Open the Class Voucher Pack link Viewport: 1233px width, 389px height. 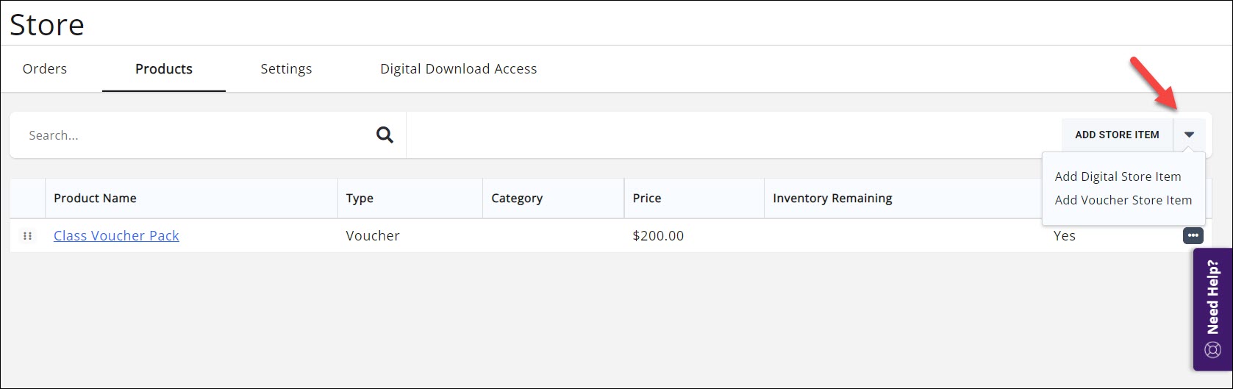tap(116, 236)
